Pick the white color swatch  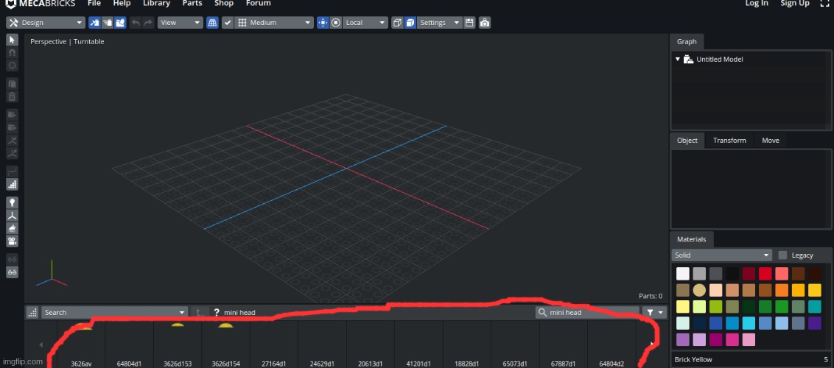click(682, 274)
